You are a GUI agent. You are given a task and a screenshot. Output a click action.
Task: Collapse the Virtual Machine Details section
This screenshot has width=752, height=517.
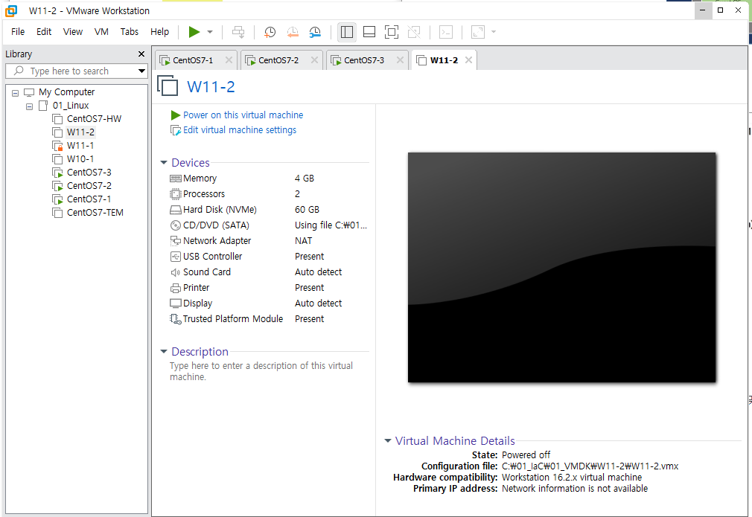point(387,441)
